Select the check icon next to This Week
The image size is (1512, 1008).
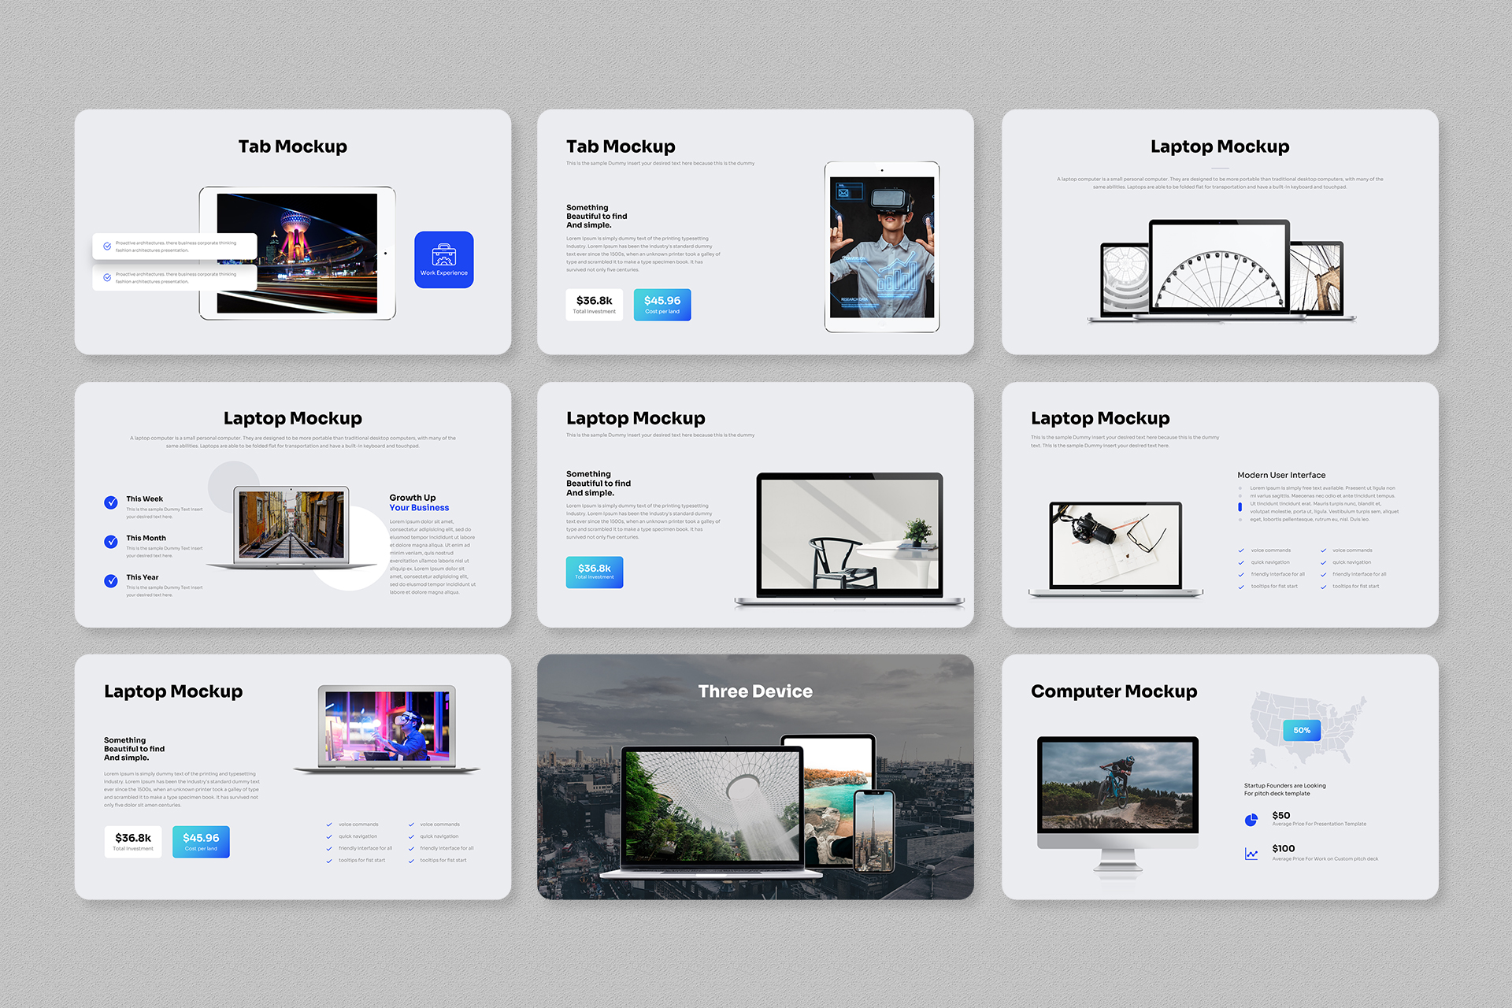[x=111, y=502]
